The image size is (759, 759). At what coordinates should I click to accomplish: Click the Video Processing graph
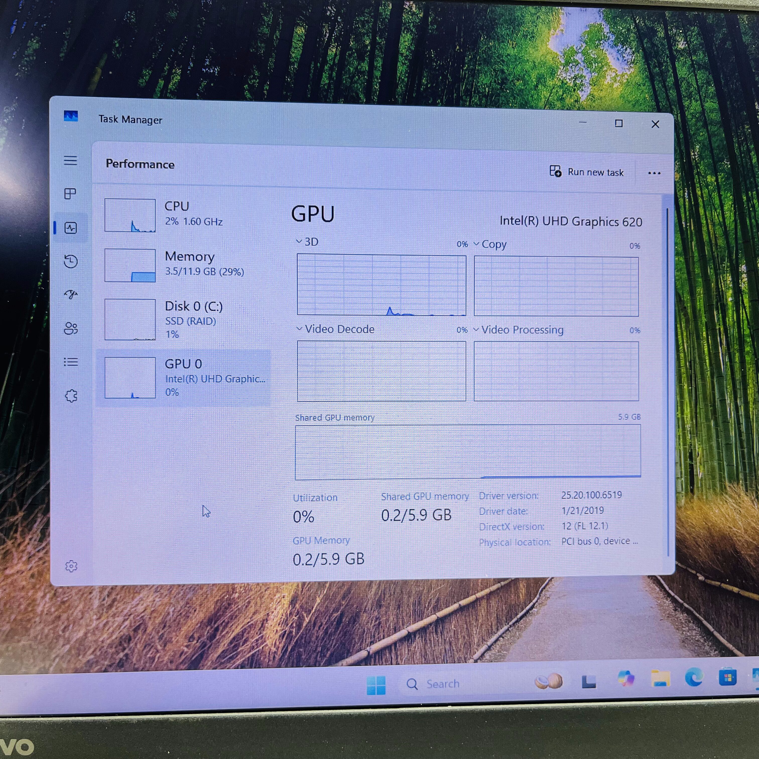[556, 372]
